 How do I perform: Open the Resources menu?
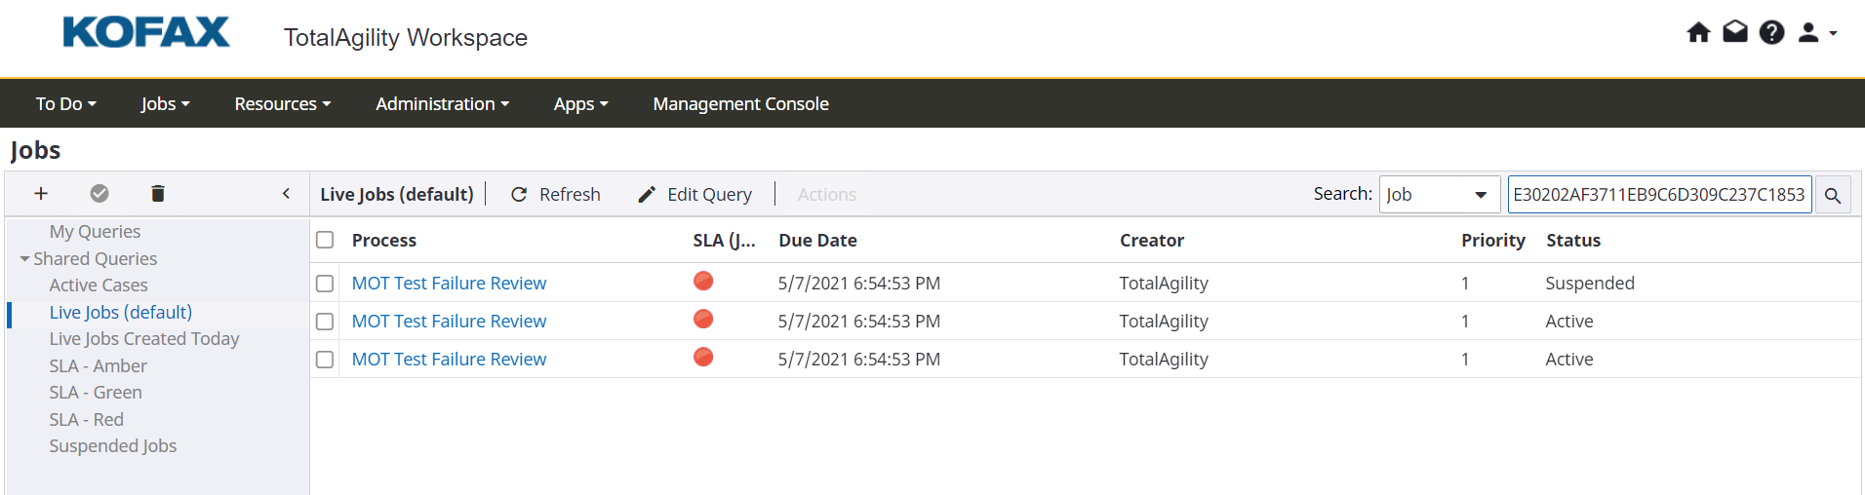click(282, 104)
